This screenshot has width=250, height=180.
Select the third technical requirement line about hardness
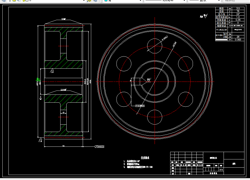138,167
